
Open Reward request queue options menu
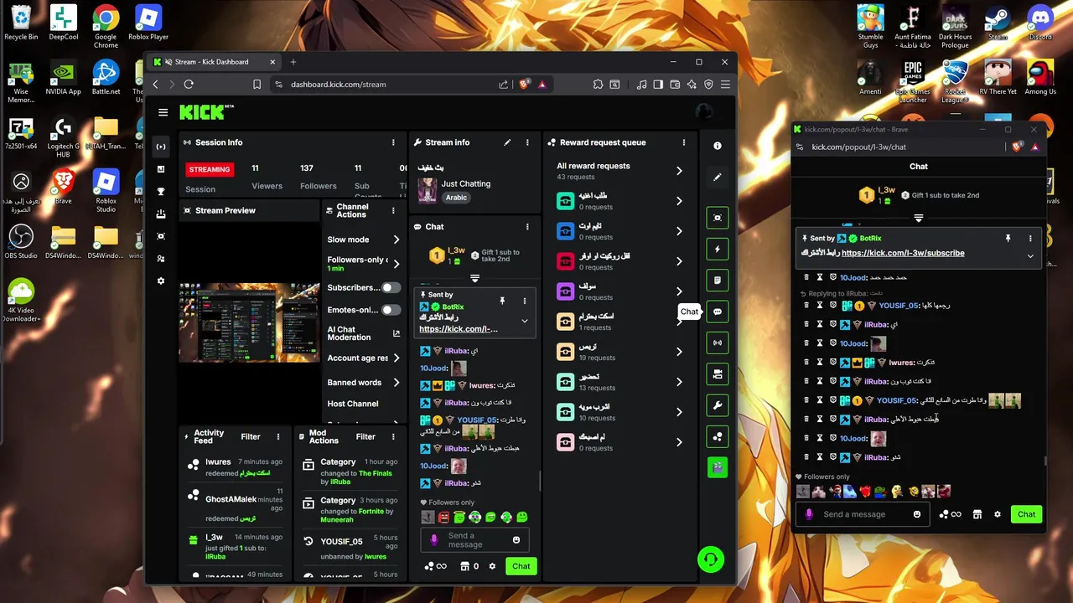click(684, 142)
